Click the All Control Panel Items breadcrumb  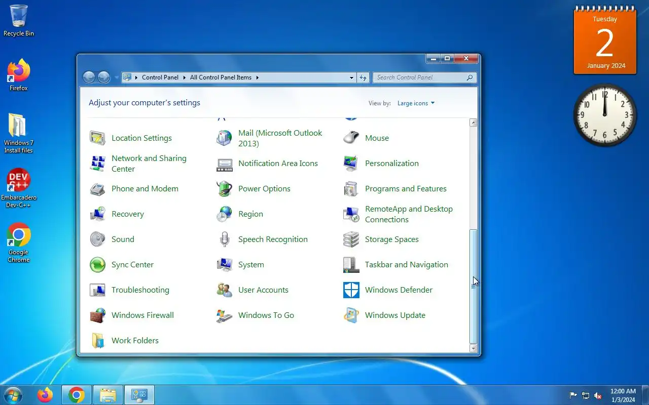[221, 77]
